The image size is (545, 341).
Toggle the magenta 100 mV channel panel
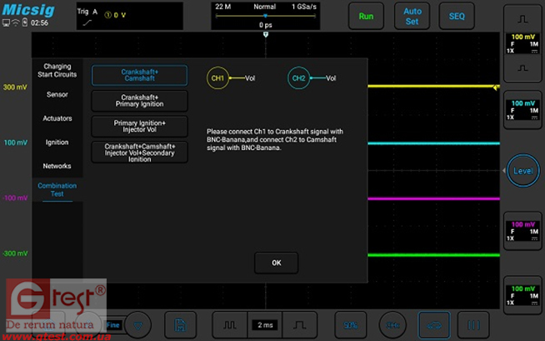[x=524, y=228]
